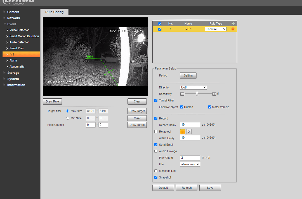Select relay-out channel 2
The image size is (302, 199).
click(189, 132)
